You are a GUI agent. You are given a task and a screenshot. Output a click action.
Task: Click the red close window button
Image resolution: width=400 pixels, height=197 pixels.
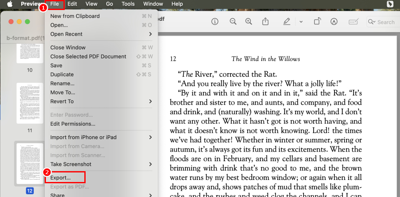11,22
